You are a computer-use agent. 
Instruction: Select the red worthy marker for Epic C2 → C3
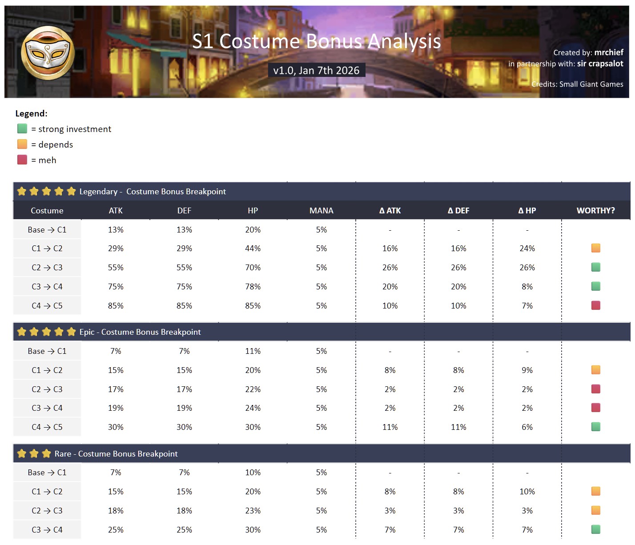[595, 389]
